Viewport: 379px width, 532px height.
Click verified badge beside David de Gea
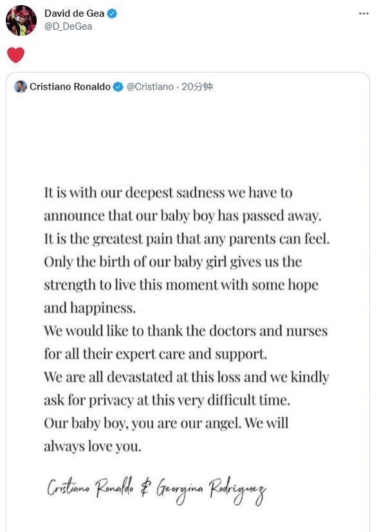click(x=113, y=14)
